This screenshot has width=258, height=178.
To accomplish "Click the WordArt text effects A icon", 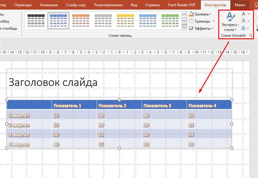I will tap(244, 28).
